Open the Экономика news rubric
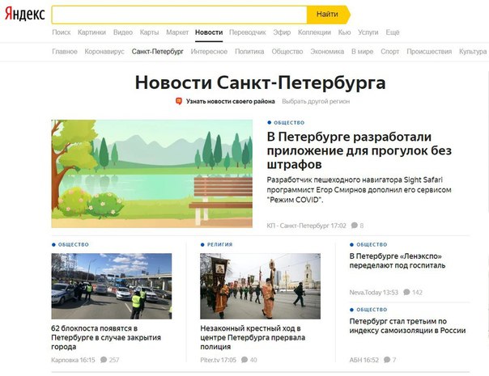 pos(327,52)
